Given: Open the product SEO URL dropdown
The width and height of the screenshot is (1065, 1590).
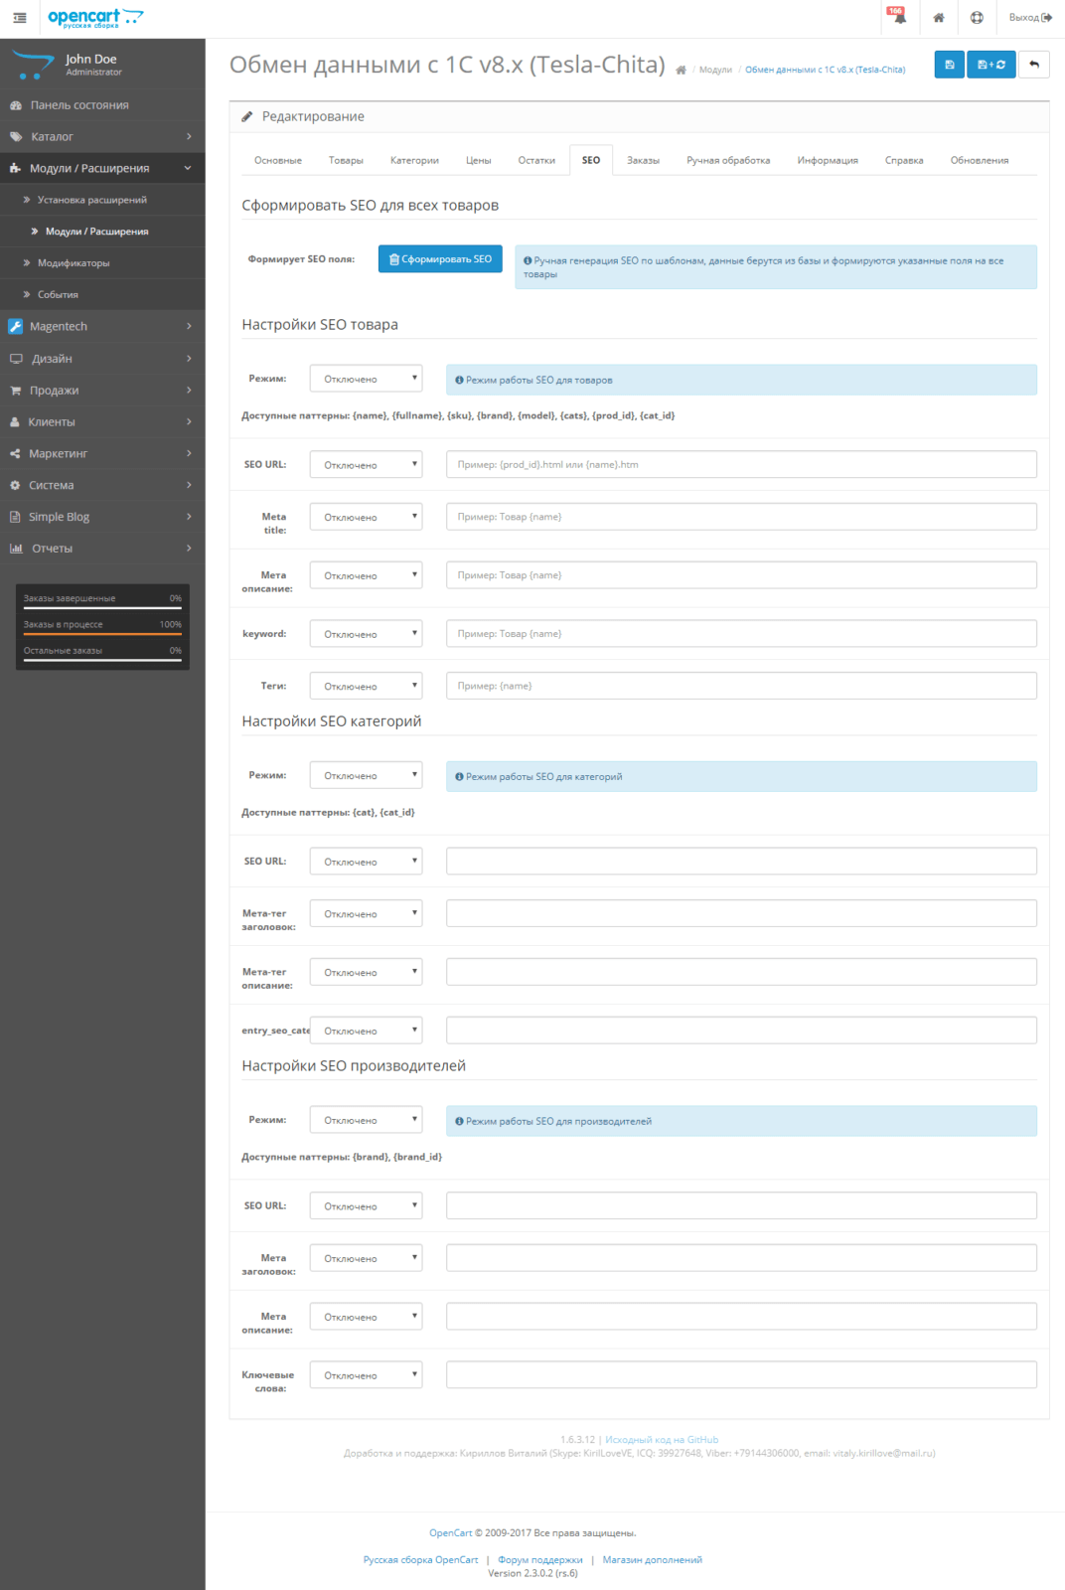Looking at the screenshot, I should click(366, 464).
